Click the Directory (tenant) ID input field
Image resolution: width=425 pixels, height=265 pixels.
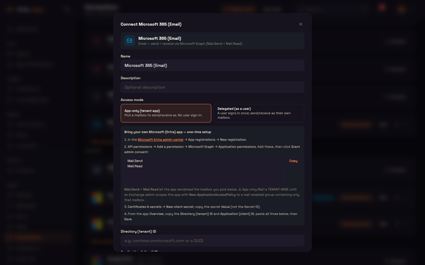pos(212,241)
